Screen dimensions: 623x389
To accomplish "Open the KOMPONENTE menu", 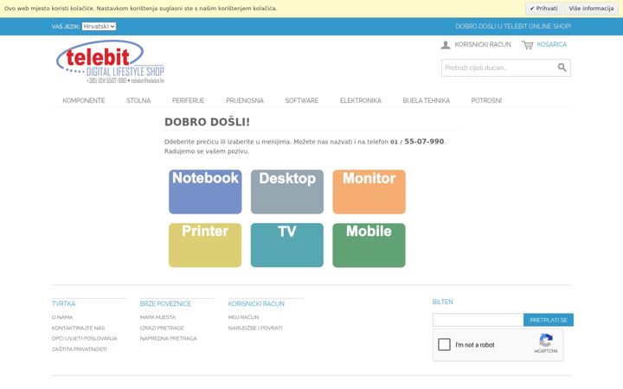I will [84, 100].
